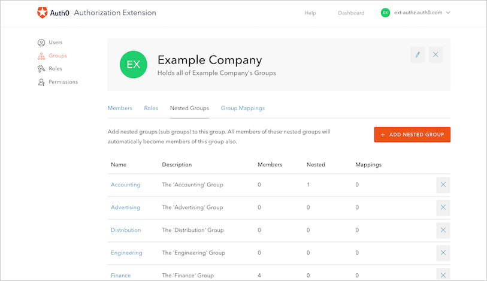Click the Roles key icon in sidebar
This screenshot has height=281, width=487.
coord(41,69)
